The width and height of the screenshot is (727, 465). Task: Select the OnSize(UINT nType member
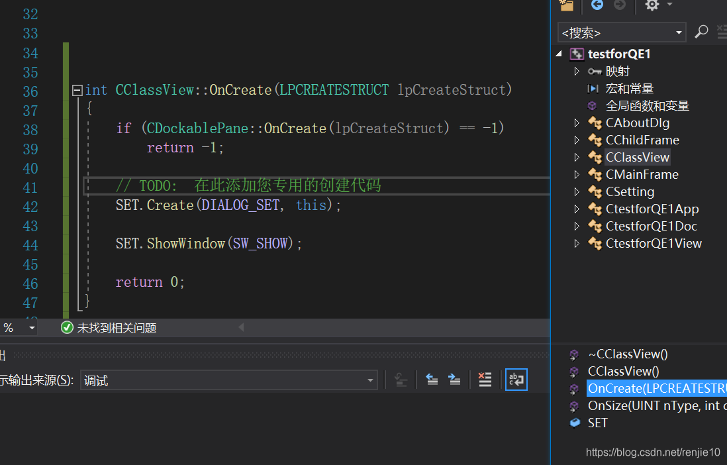tap(657, 405)
